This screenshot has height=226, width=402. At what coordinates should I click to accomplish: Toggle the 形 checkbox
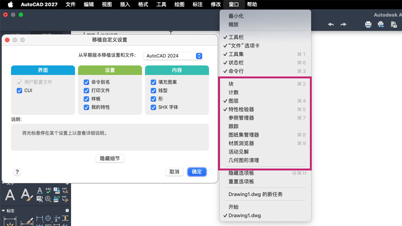pos(153,99)
